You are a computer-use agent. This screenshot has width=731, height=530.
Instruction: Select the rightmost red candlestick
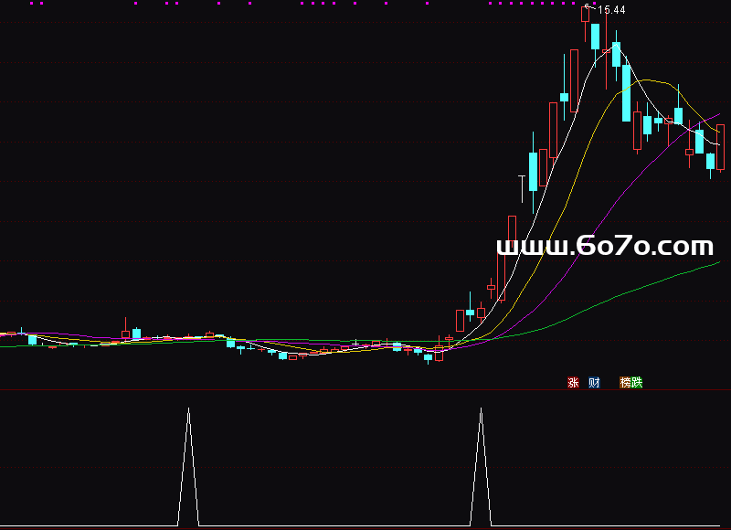[720, 146]
